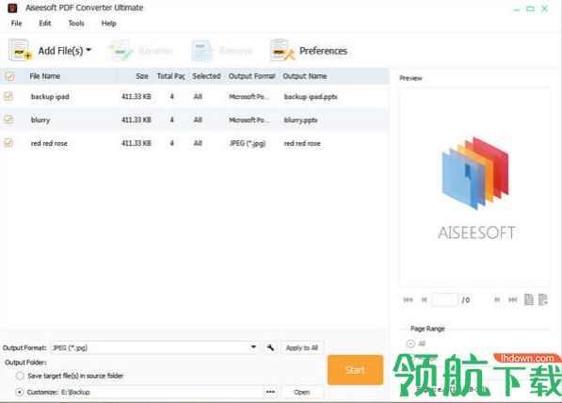Close the PDF Converter window
This screenshot has height=403, width=562.
[x=544, y=8]
